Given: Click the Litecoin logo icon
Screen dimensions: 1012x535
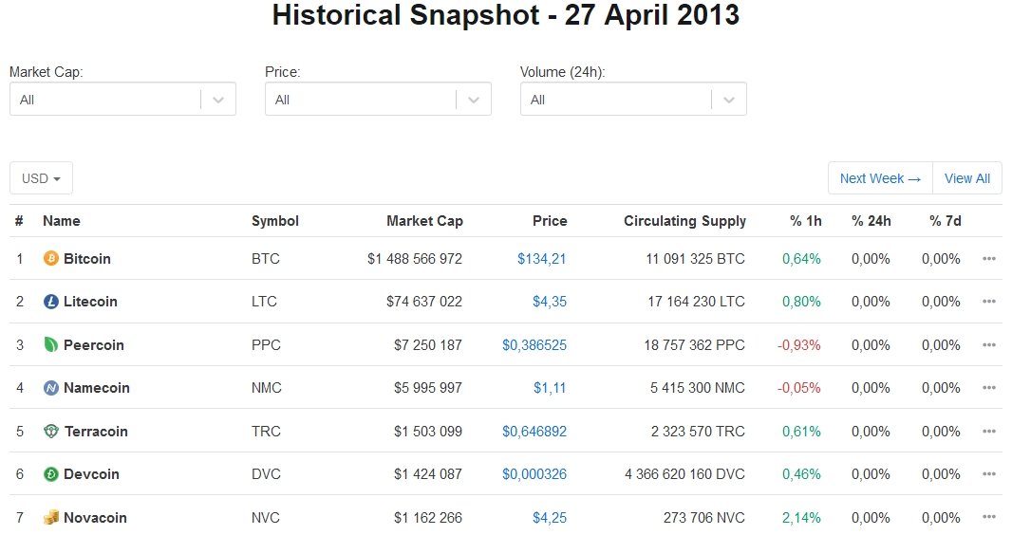Looking at the screenshot, I should point(51,301).
